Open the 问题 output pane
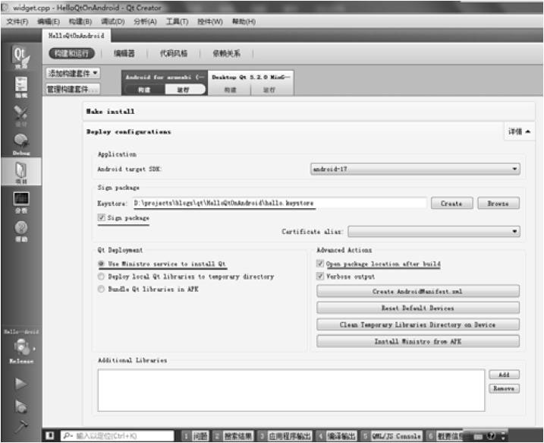Viewport: 544px width, 443px height. coord(195,435)
